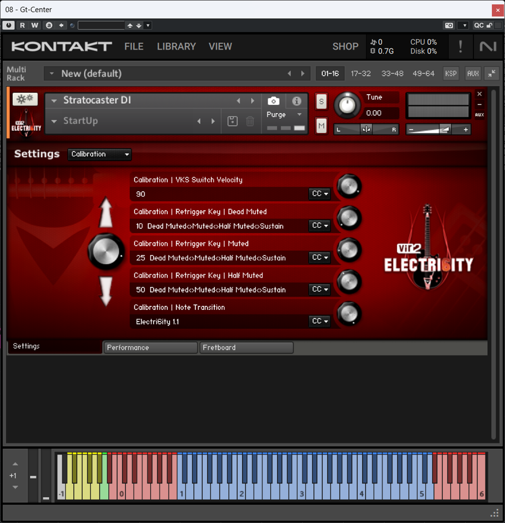Select the 17-32 channel page button
Viewport: 505px width, 523px height.
361,73
